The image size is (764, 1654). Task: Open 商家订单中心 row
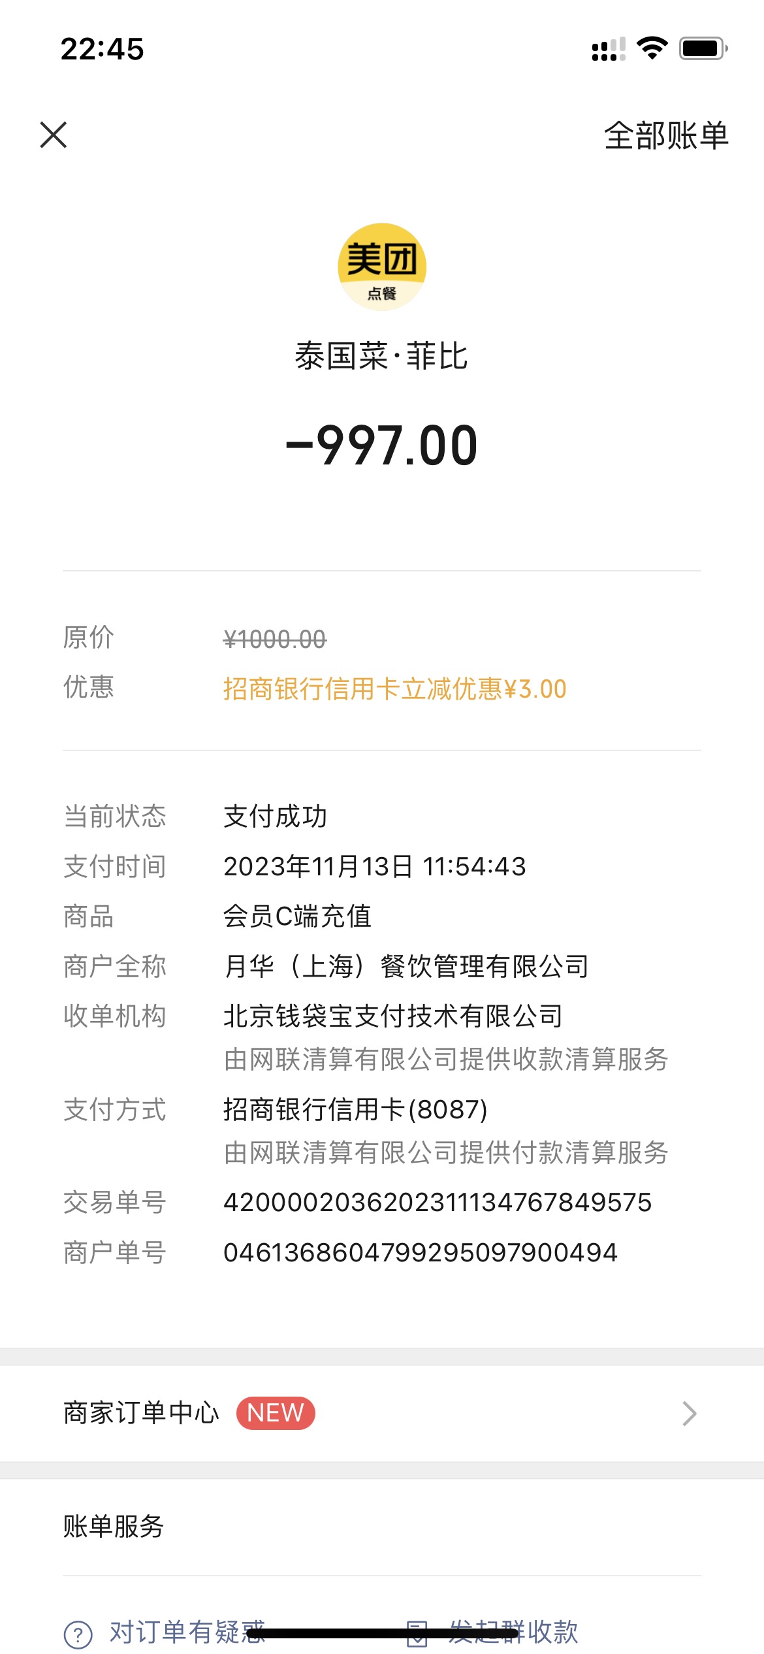[382, 1414]
